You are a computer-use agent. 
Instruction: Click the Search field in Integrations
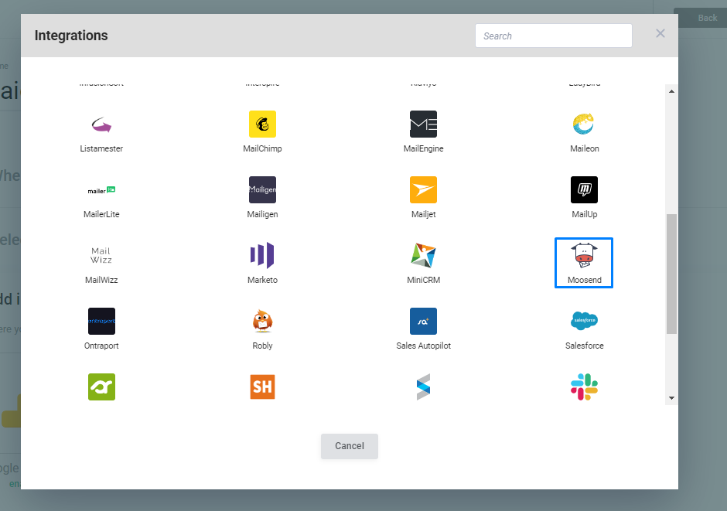click(554, 36)
